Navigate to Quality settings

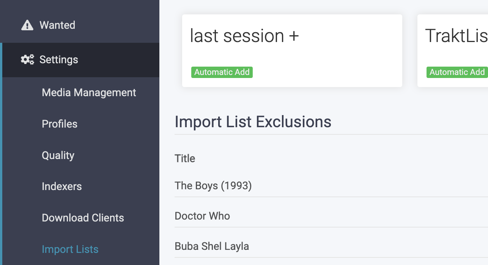(x=58, y=156)
